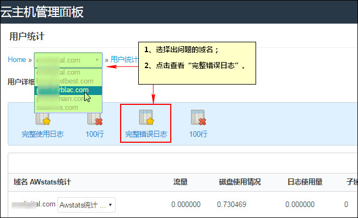Open the 完整错误日志 table icon
Image resolution: width=358 pixels, height=218 pixels.
(147, 118)
